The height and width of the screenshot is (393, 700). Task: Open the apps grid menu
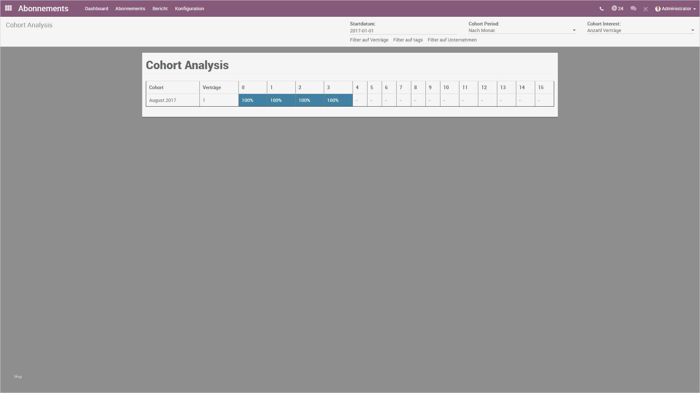click(x=8, y=8)
